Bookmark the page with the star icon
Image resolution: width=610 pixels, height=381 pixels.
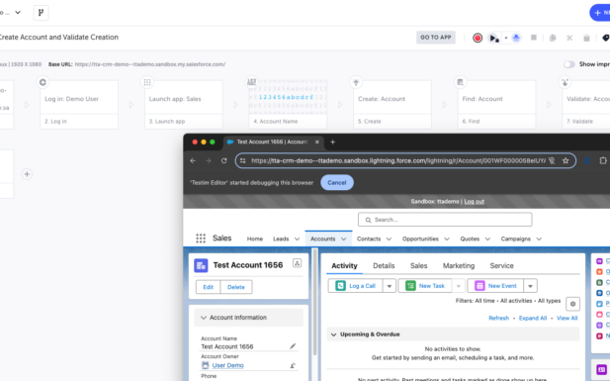566,160
